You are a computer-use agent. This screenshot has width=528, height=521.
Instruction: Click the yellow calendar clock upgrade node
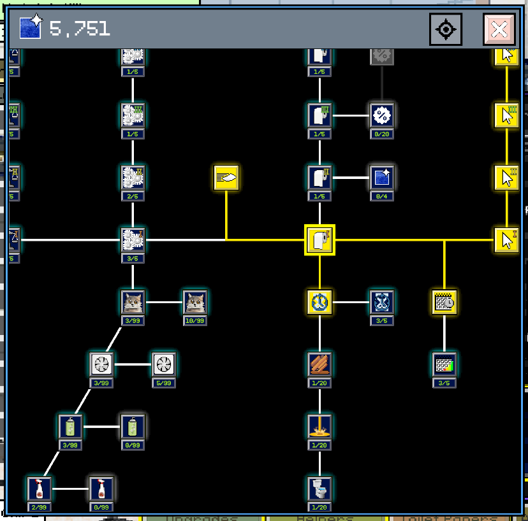pos(444,302)
